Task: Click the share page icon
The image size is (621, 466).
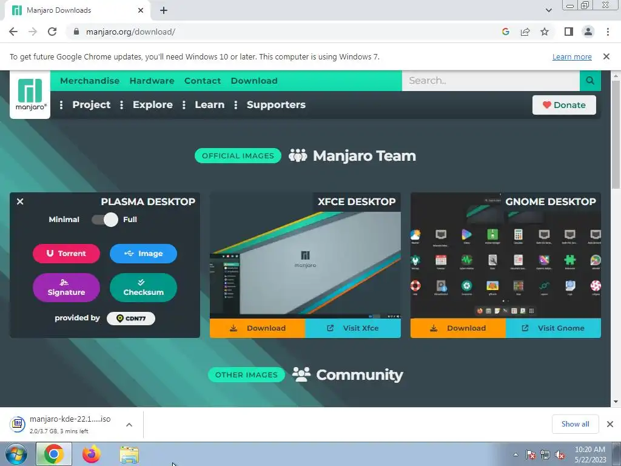Action: coord(525,32)
